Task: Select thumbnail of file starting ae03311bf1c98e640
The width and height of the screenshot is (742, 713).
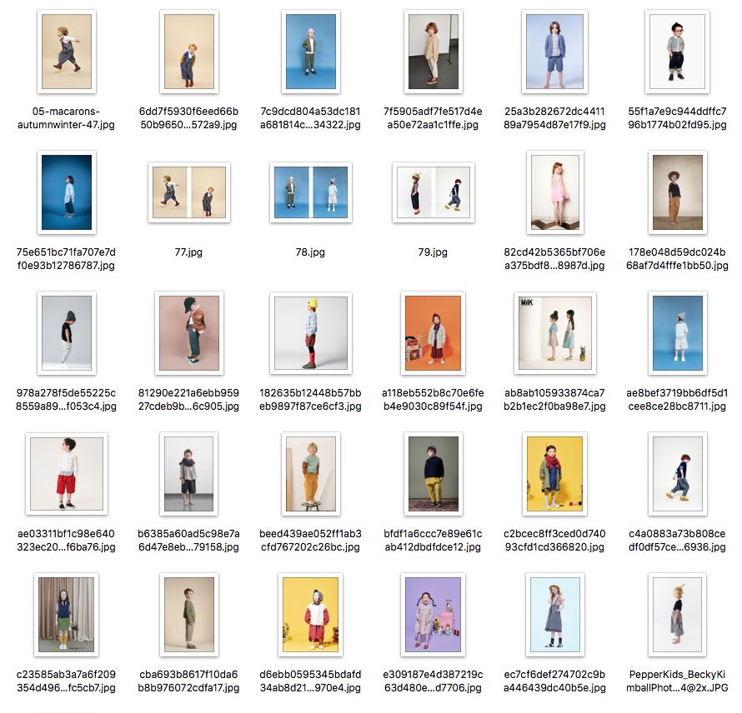Action: pos(66,474)
